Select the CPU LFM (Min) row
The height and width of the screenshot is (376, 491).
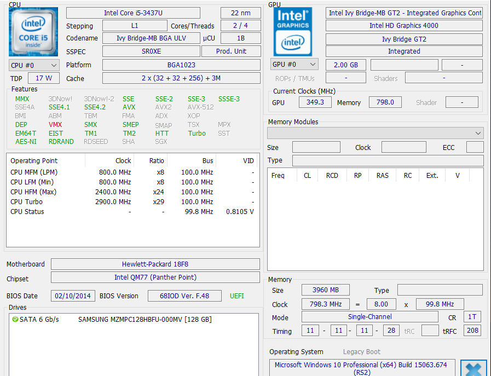pyautogui.click(x=133, y=182)
